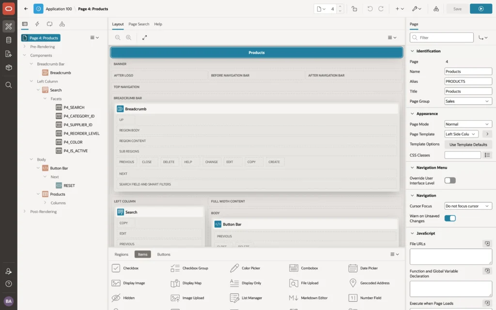
Task: Open Gallery cube icon in sidebar
Action: tap(9, 67)
